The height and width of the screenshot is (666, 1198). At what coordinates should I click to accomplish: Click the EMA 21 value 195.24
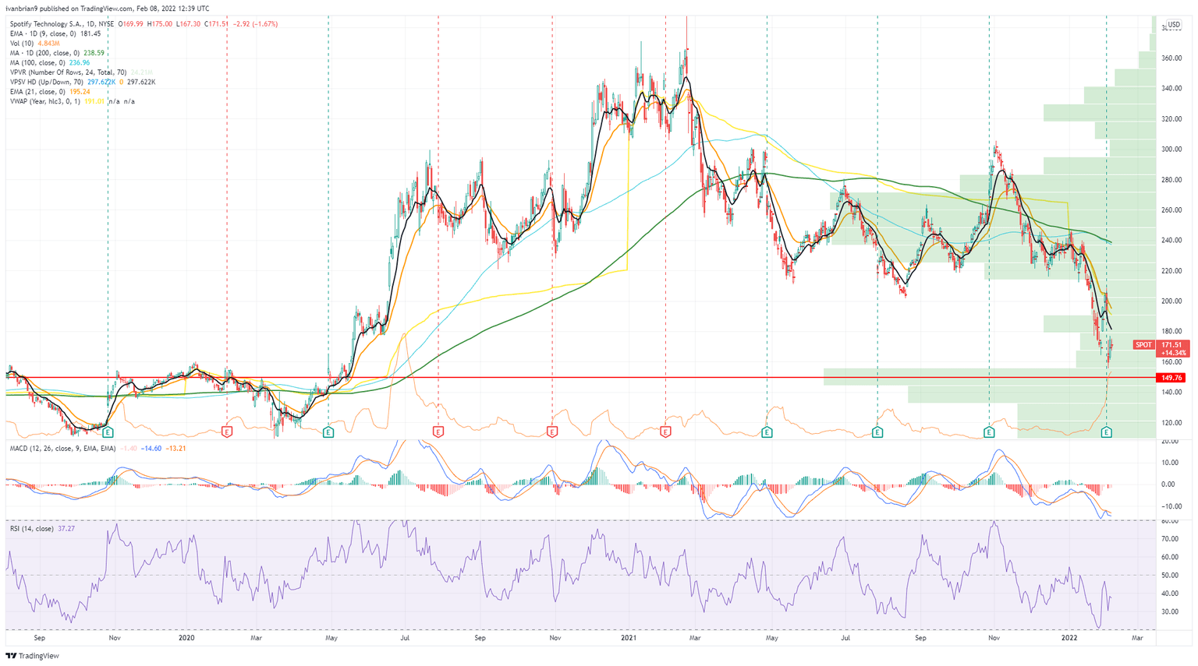click(x=80, y=92)
